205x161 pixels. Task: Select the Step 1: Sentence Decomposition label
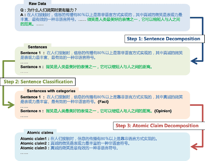click(x=163, y=39)
